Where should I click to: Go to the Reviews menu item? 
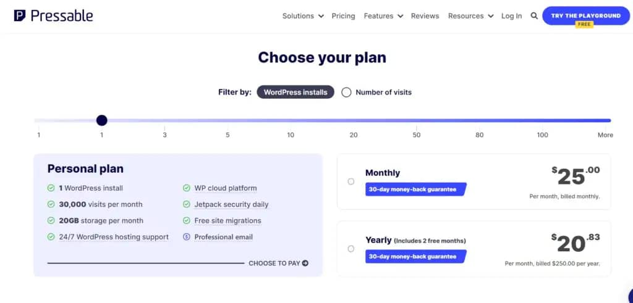(x=425, y=16)
